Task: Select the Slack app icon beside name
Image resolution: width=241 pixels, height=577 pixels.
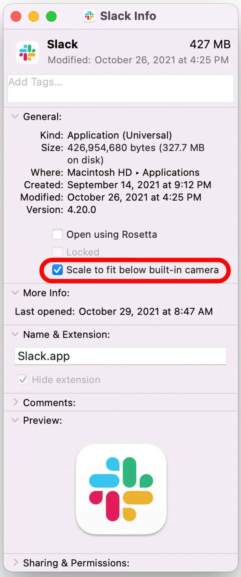Action: tap(27, 52)
